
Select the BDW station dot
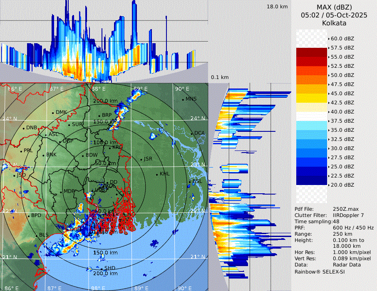pyautogui.click(x=83, y=155)
